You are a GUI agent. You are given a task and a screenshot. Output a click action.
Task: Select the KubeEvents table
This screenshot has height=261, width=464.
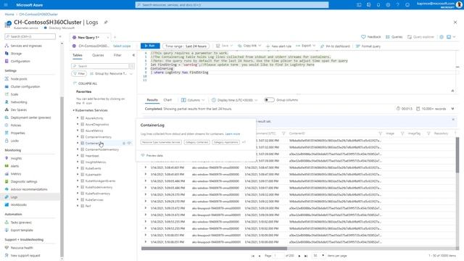94,168
